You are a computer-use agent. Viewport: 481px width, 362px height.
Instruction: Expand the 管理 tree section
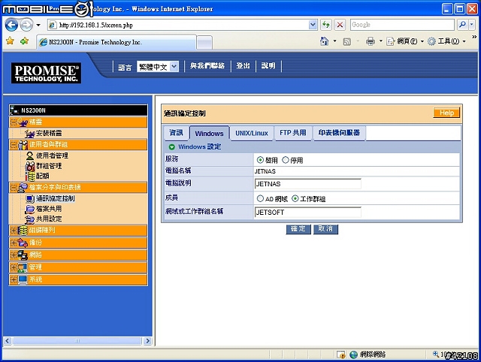[x=14, y=267]
